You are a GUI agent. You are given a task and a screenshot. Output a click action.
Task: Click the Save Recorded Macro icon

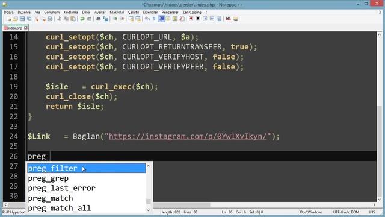[219, 19]
